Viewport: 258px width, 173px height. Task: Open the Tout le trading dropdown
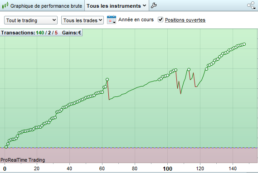31,20
